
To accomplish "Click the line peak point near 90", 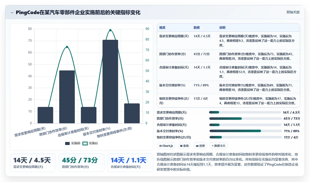I will [110, 30].
